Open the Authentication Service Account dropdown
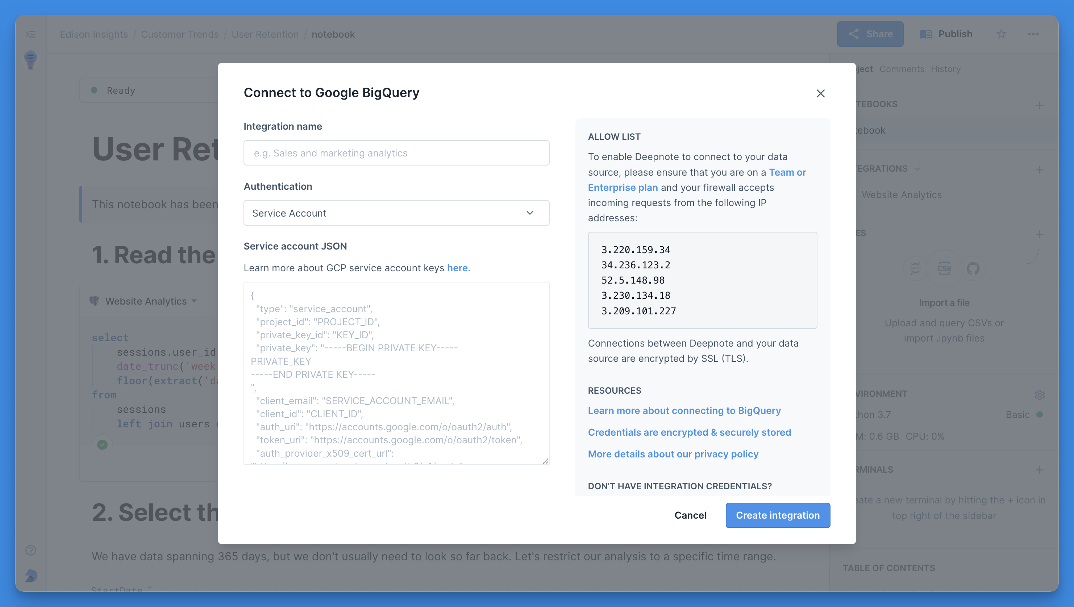Screen dimensions: 1074x607 pos(396,213)
